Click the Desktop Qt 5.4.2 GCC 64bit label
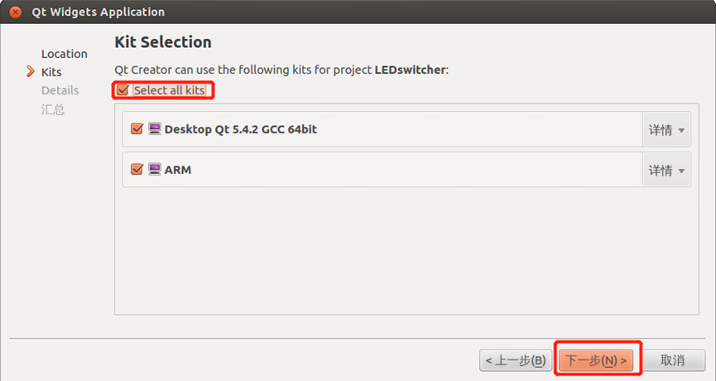The width and height of the screenshot is (716, 381). 240,129
